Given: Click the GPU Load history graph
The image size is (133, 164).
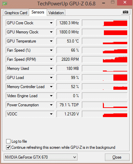Looking at the screenshot, I should pyautogui.click(x=105, y=78).
